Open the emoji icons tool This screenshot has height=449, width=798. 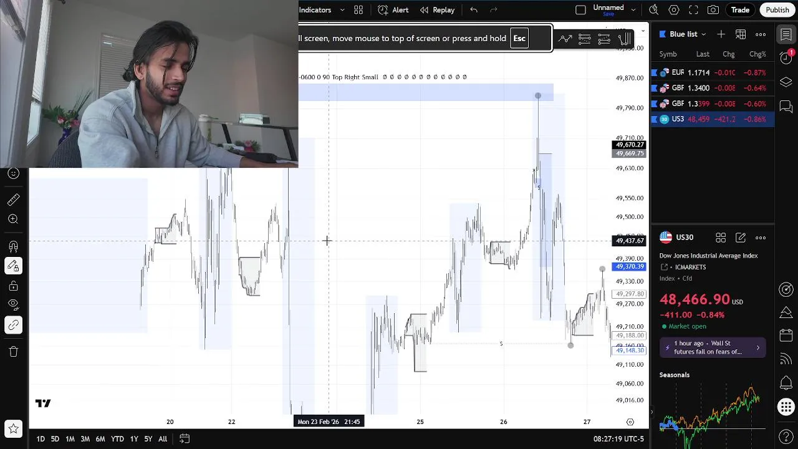pos(13,173)
